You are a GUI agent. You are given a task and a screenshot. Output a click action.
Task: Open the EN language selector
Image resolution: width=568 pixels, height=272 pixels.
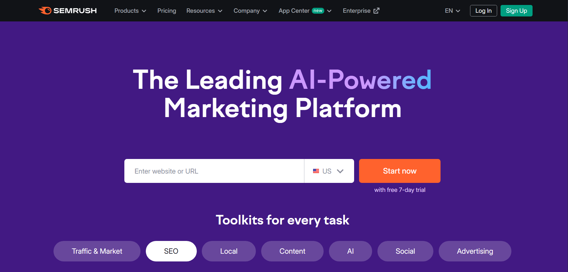tap(452, 11)
